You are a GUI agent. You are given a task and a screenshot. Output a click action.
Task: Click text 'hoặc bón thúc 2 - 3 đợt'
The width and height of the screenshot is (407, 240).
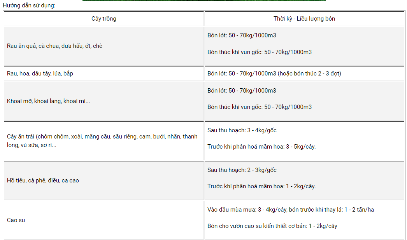tap(309, 74)
